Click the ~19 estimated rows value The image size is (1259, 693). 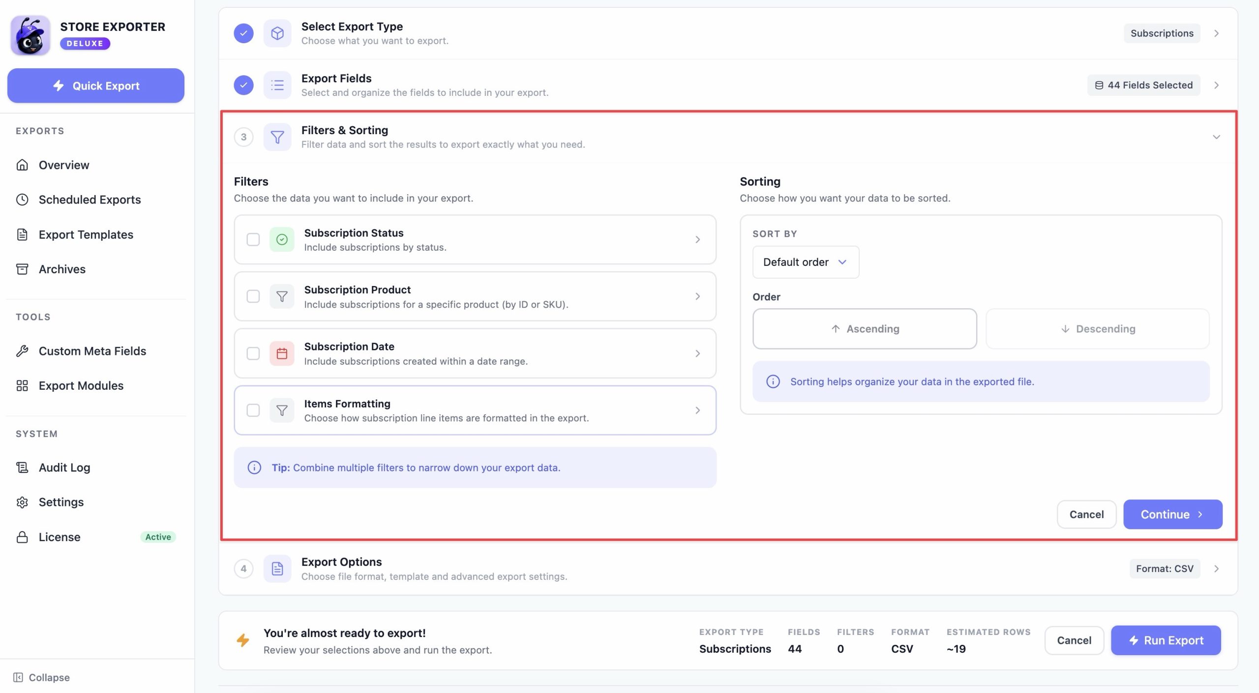pyautogui.click(x=956, y=649)
